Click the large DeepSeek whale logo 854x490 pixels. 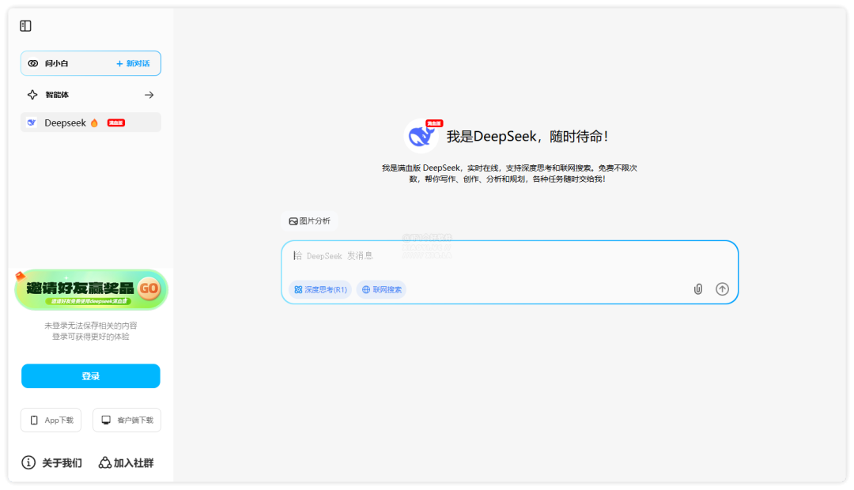(421, 136)
